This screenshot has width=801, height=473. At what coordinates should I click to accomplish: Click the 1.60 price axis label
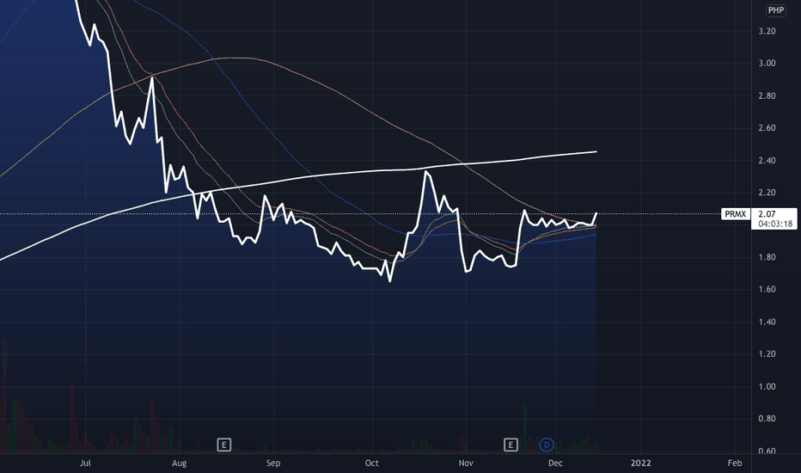767,290
